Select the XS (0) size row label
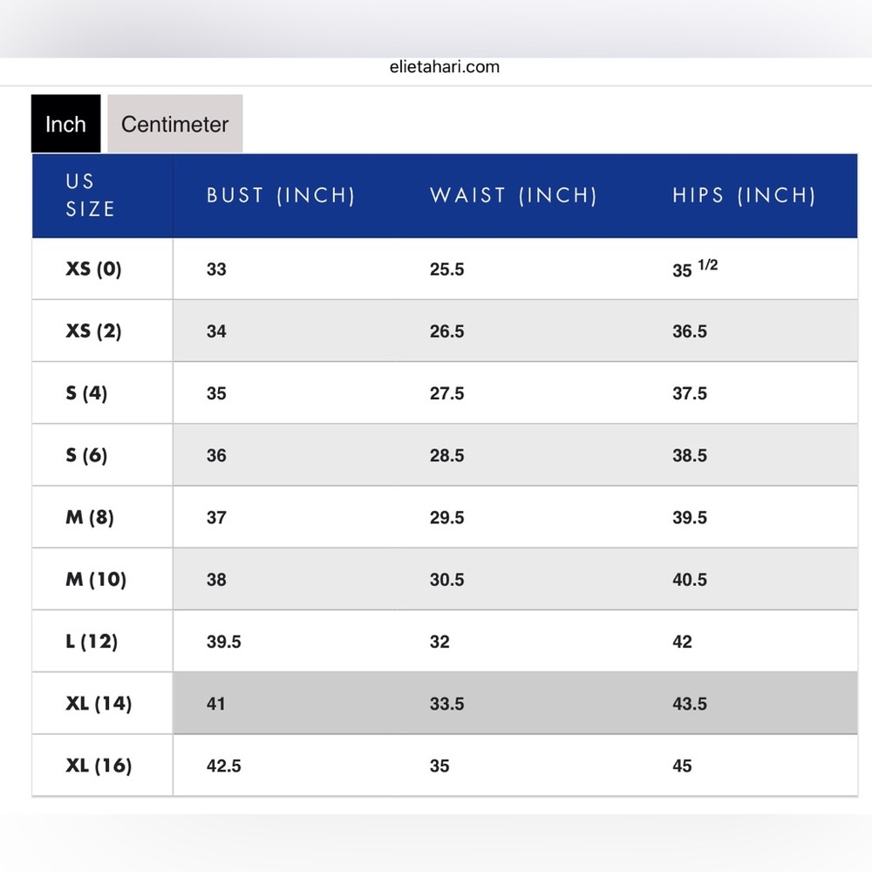The width and height of the screenshot is (872, 872). (93, 269)
